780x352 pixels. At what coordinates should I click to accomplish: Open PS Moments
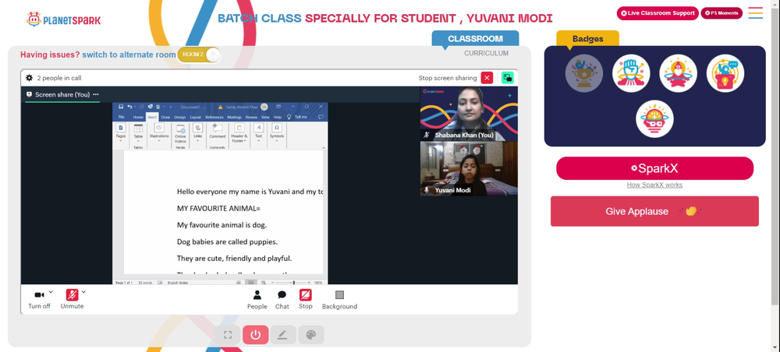(721, 13)
